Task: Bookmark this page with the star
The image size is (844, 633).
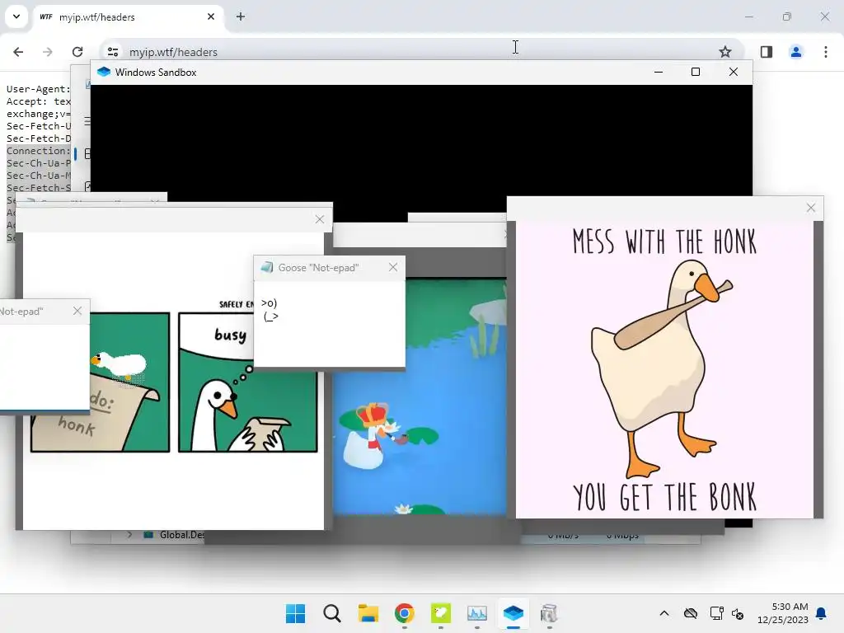Action: click(725, 52)
